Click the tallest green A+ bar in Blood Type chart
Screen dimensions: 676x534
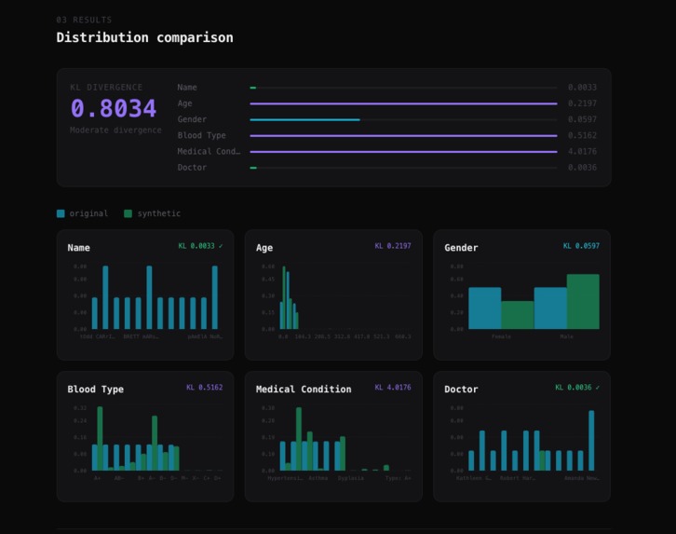coord(100,438)
